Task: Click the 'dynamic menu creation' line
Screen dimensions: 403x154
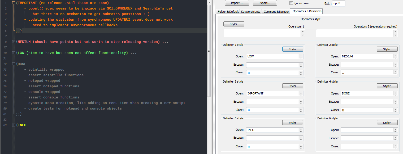Action: point(105,103)
